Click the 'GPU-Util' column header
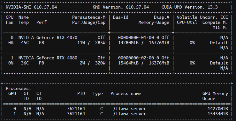236x121 pixels. point(187,23)
